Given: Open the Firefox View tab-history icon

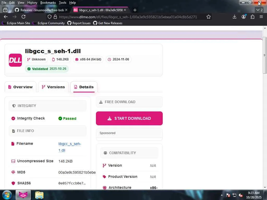Looking at the screenshot, I should point(5,10).
